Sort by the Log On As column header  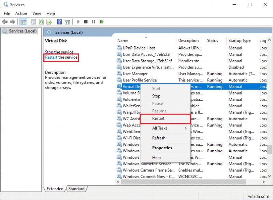pyautogui.click(x=262, y=41)
